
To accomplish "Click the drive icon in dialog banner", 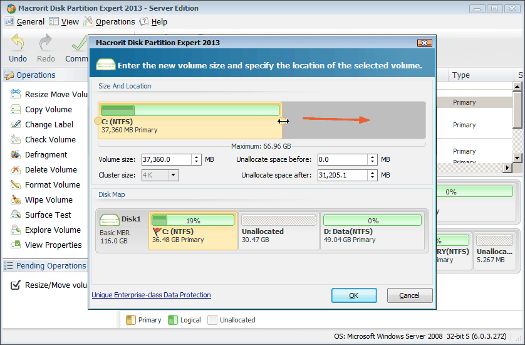I will tap(106, 65).
